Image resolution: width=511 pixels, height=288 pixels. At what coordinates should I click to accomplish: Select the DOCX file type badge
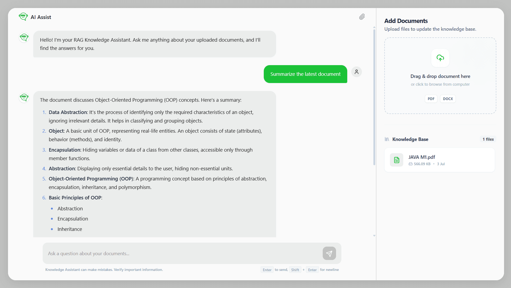tap(448, 99)
